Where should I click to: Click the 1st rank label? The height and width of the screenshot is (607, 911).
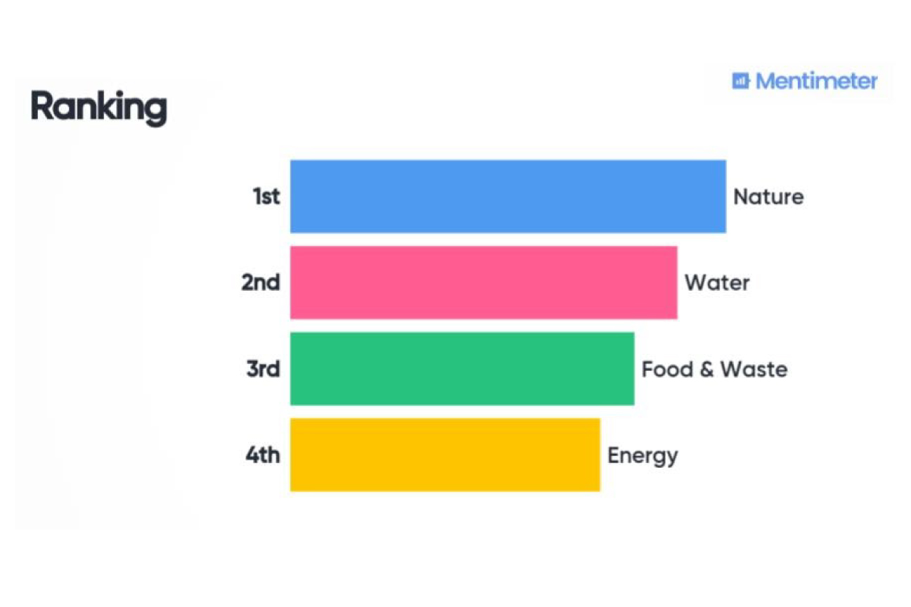266,197
